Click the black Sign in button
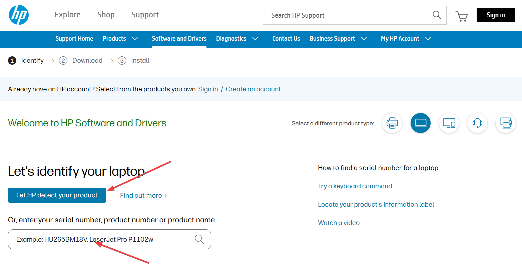Image resolution: width=522 pixels, height=268 pixels. [496, 15]
